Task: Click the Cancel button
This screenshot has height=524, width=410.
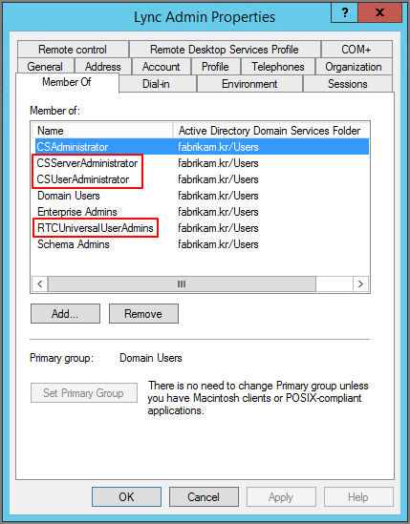Action: (204, 496)
